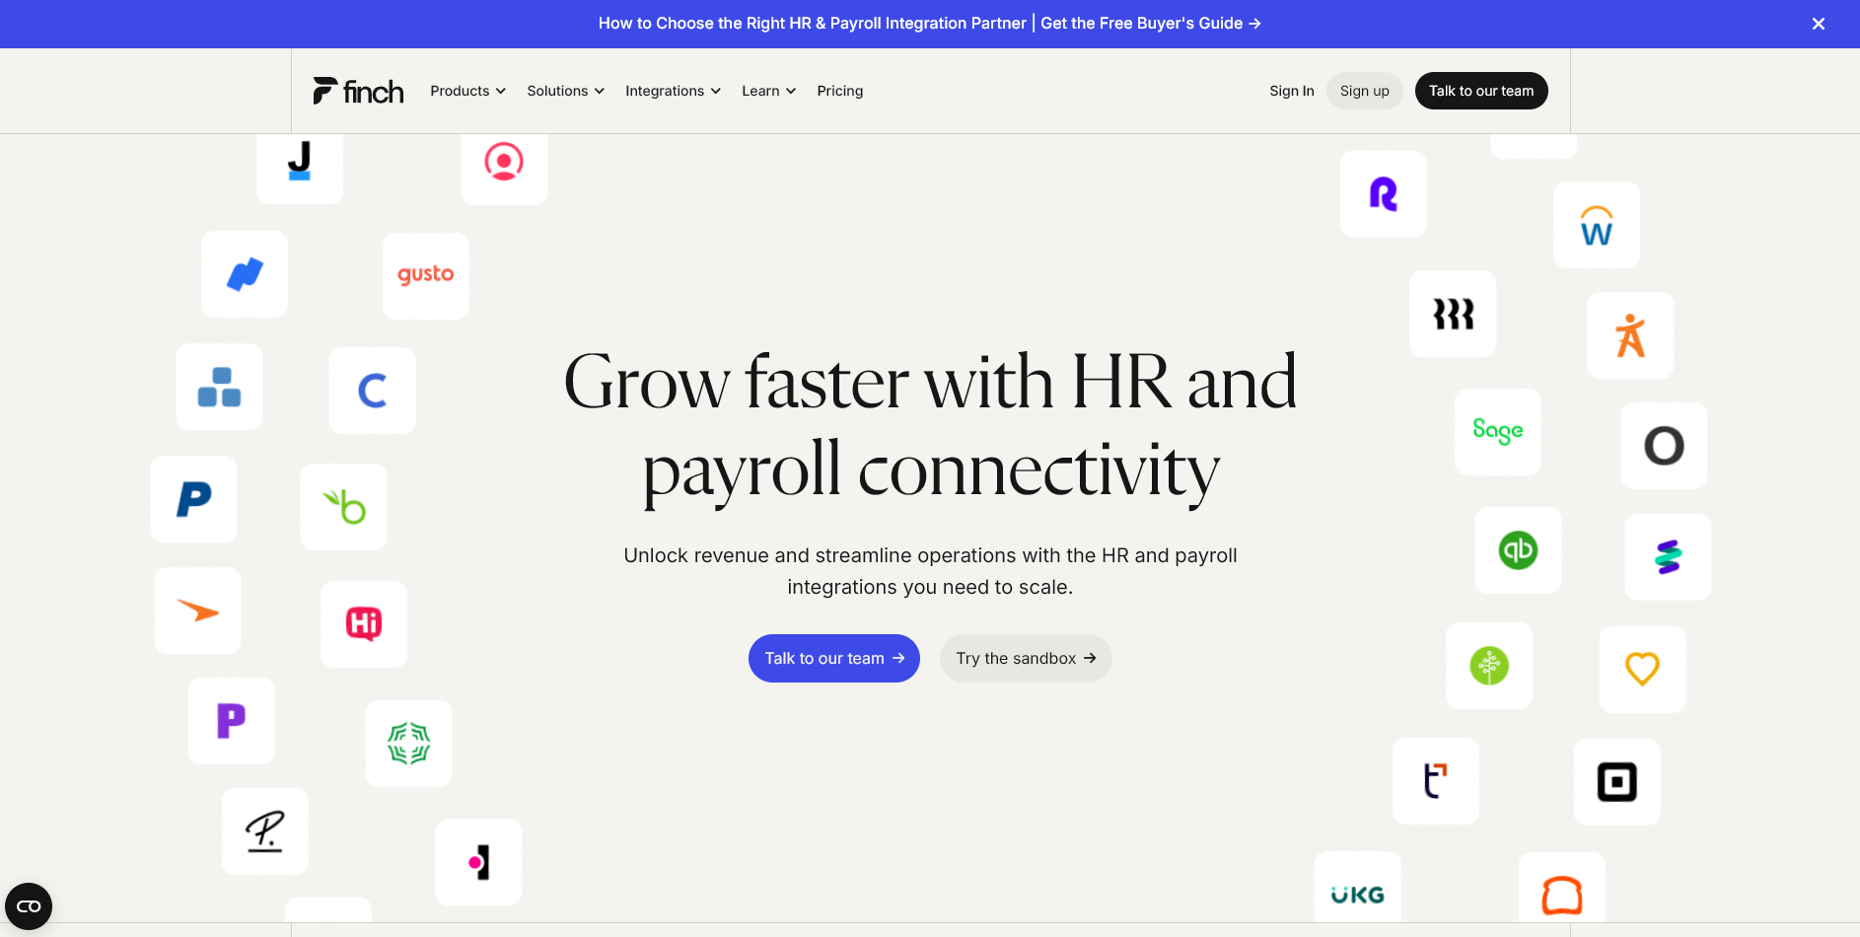This screenshot has width=1860, height=937.
Task: Click the orange running figure logo tile
Action: pyautogui.click(x=1630, y=335)
